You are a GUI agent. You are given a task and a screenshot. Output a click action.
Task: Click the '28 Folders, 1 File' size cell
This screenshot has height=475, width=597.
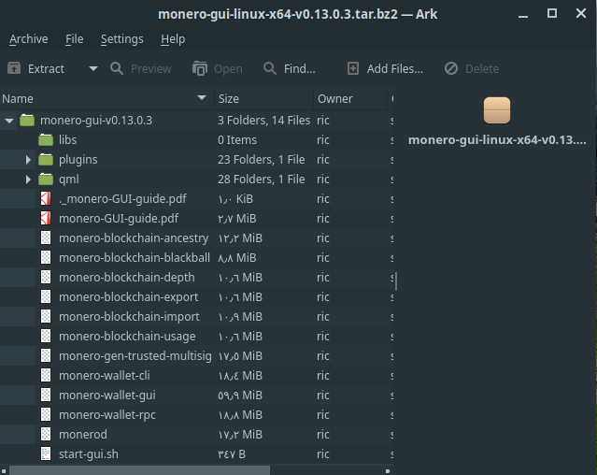(262, 179)
